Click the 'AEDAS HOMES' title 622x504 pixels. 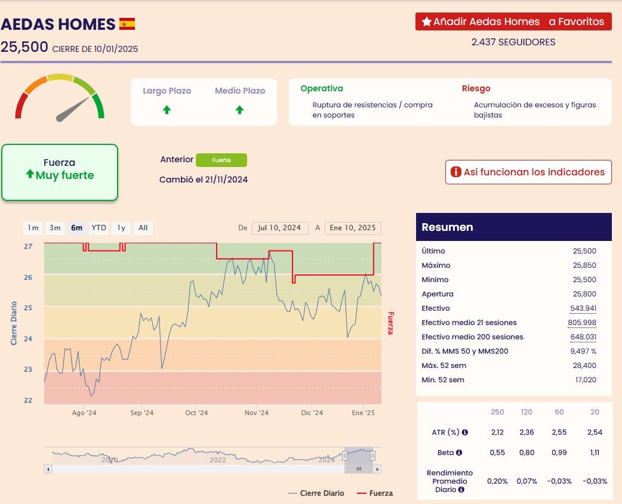click(58, 24)
